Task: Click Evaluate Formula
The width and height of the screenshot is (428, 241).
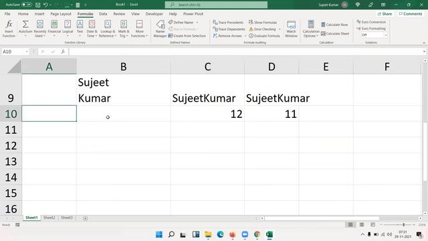Action: pos(264,35)
